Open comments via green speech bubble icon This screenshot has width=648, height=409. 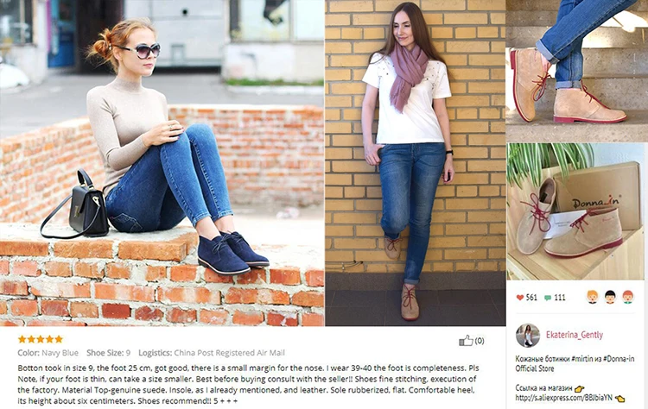(548, 298)
